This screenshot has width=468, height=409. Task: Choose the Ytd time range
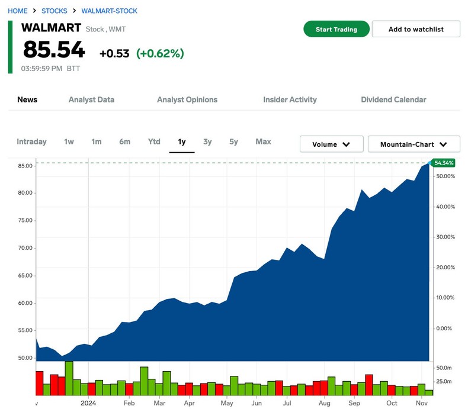154,141
